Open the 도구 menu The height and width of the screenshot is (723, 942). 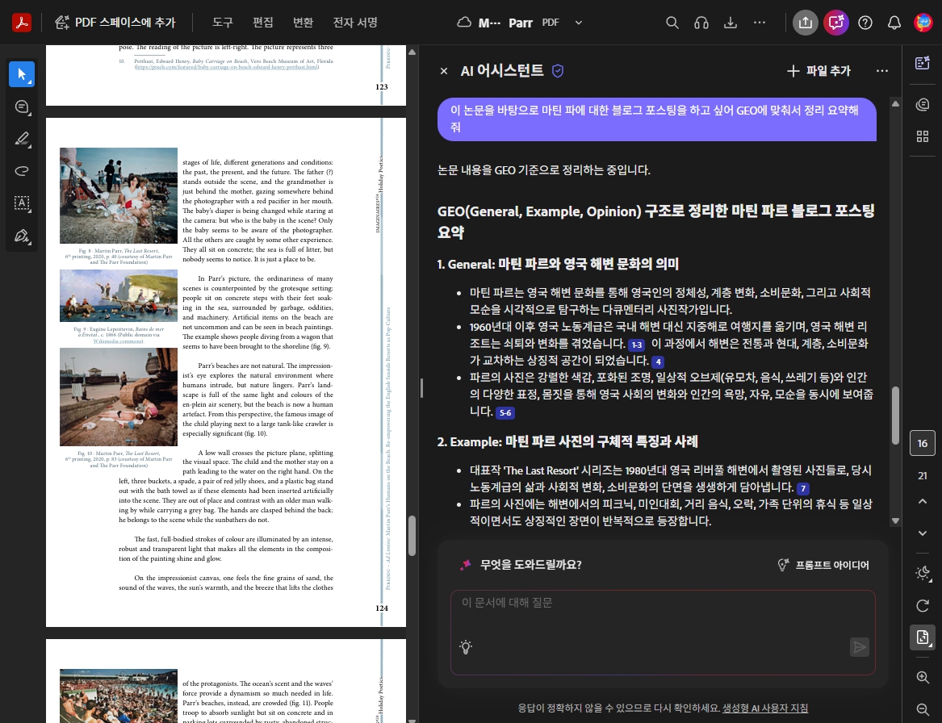(222, 23)
